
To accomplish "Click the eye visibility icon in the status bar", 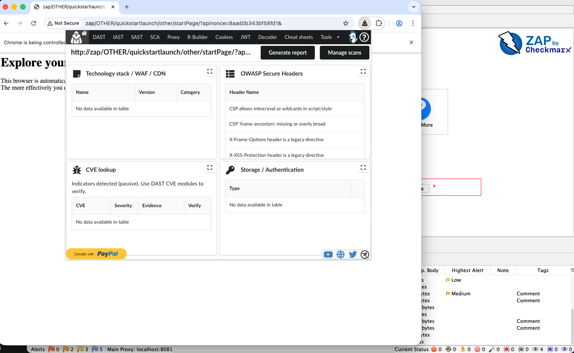I will point(536,349).
